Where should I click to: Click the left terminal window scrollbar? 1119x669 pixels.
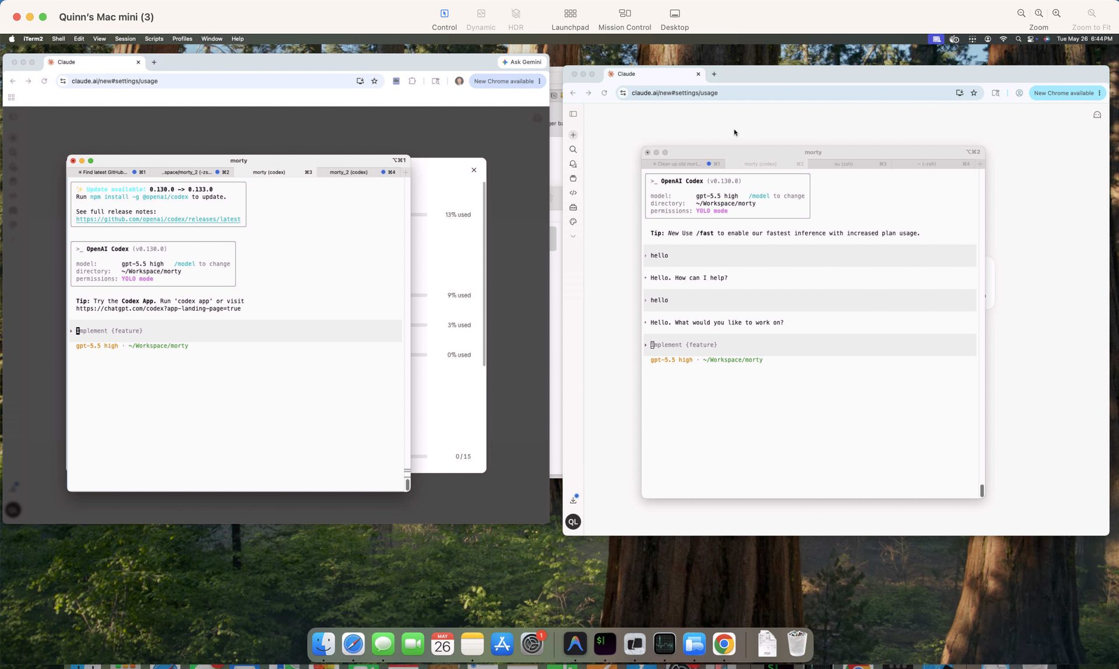(x=407, y=485)
